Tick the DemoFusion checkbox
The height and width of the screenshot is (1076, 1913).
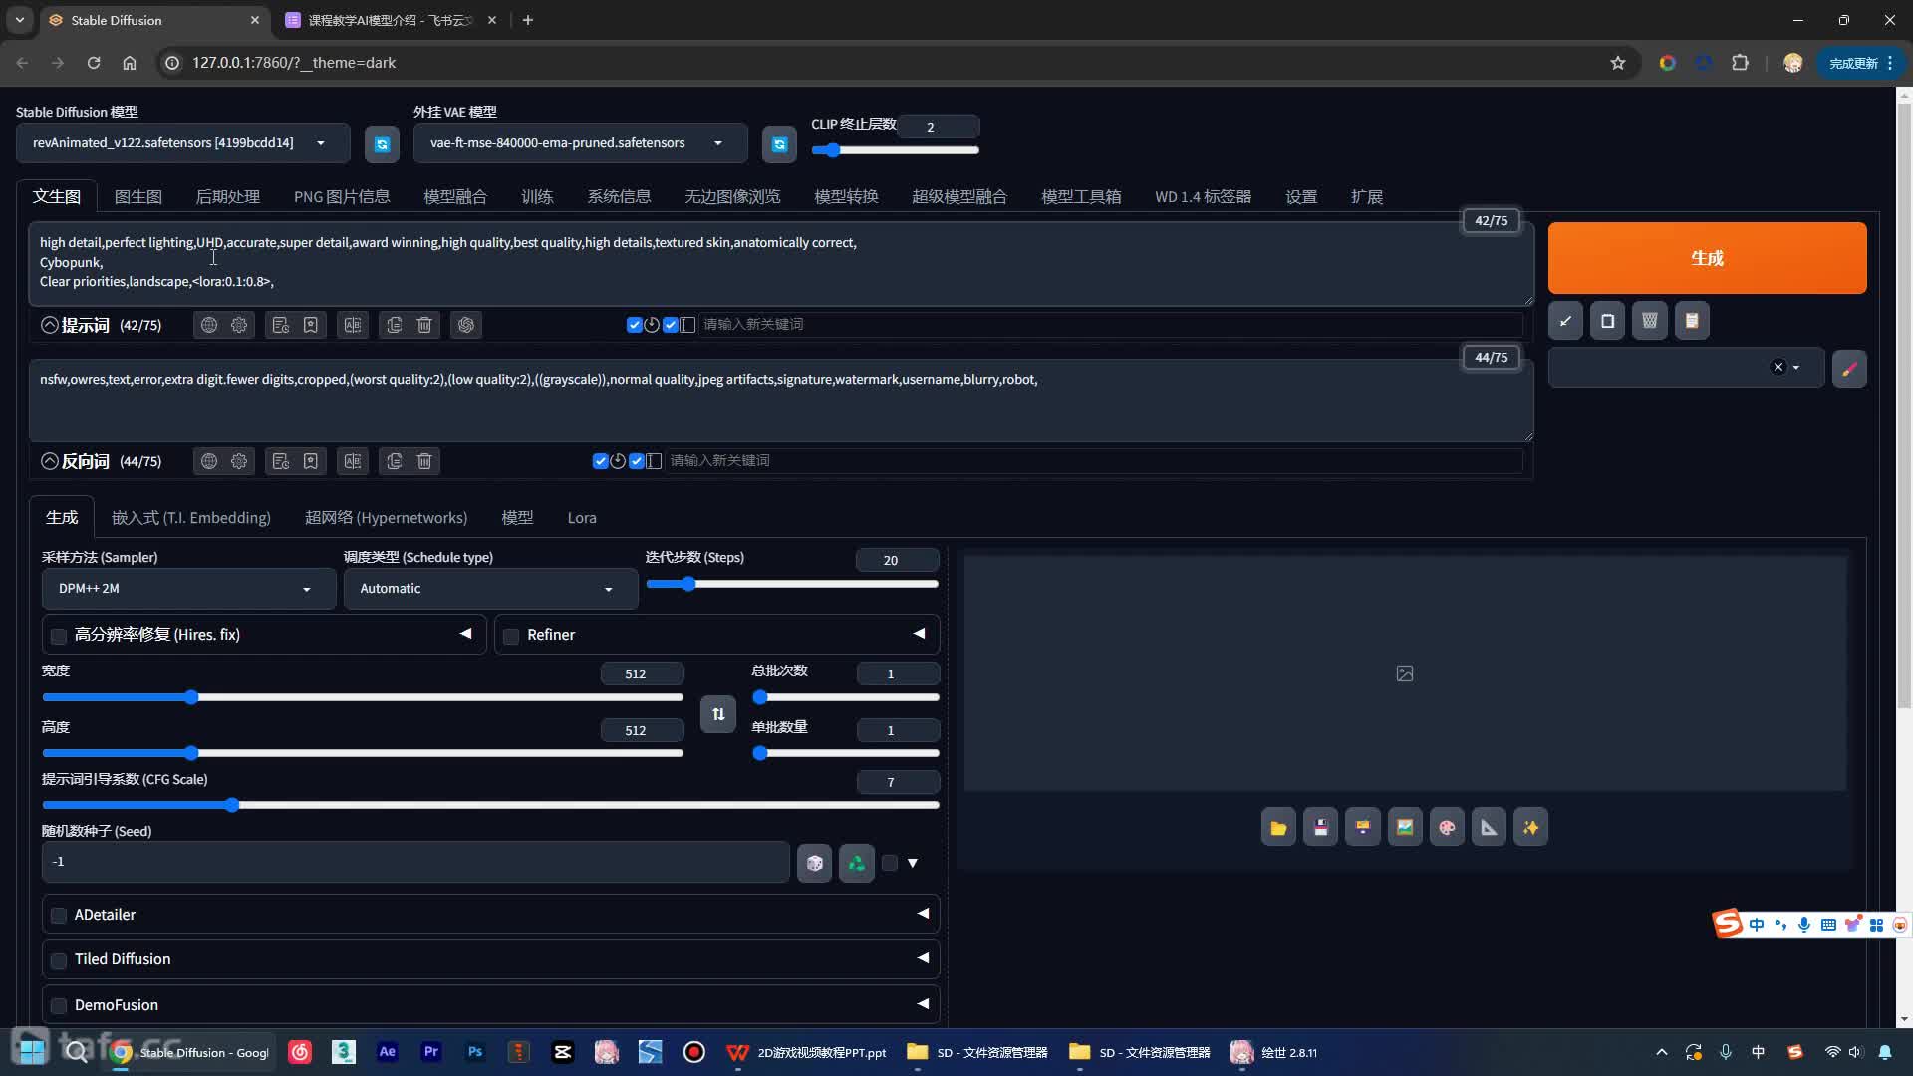(59, 1006)
